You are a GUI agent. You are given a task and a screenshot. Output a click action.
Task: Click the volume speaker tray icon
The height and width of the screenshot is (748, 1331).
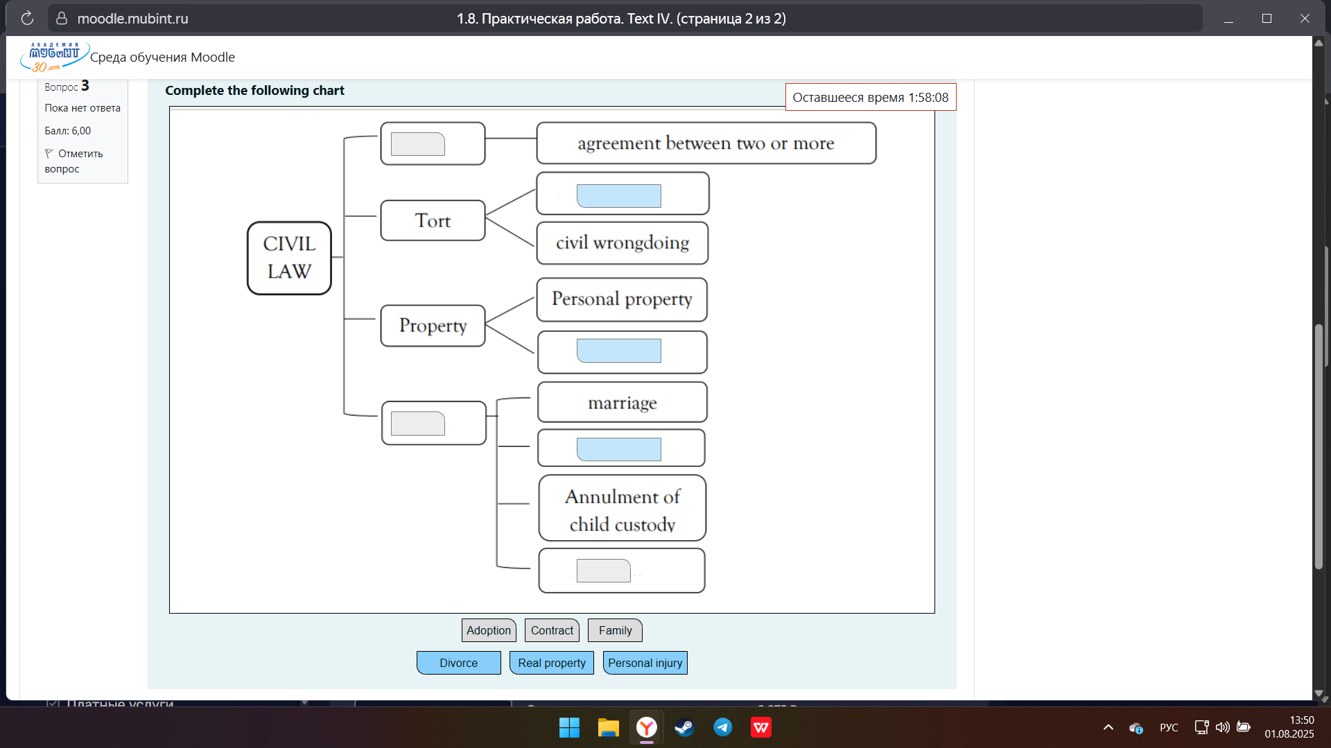coord(1222,727)
